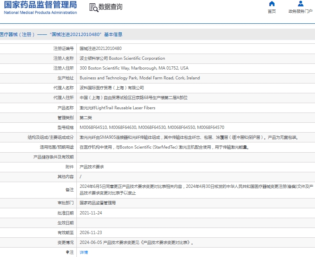Click management class value 第二类
The width and height of the screenshot is (315, 257).
pyautogui.click(x=85, y=118)
